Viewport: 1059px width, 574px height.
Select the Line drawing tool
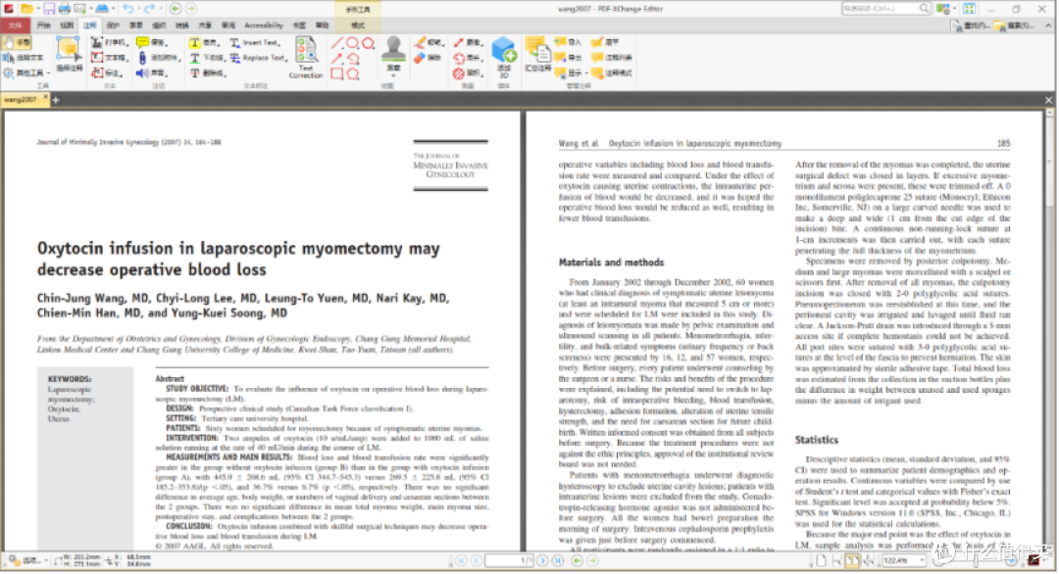click(x=336, y=43)
